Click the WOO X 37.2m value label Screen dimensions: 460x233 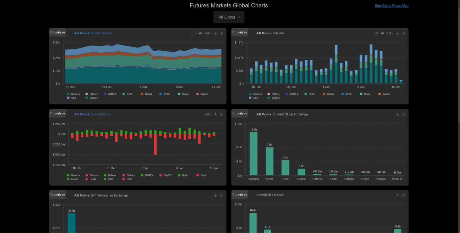coord(397,173)
